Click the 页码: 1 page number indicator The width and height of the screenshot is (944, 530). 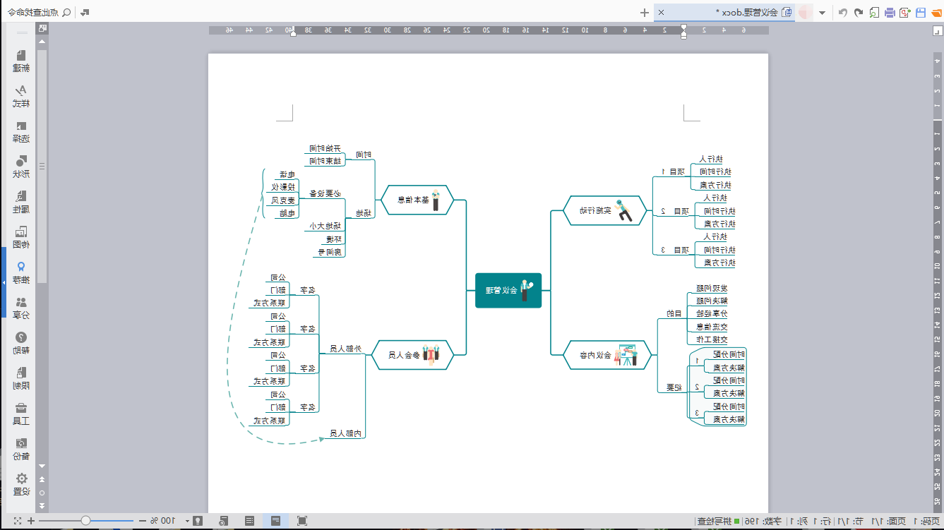[926, 521]
